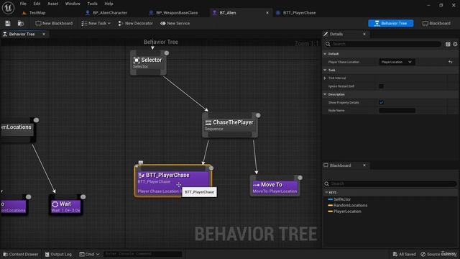460x259 pixels.
Task: Switch to BTT_PlayerChase tab
Action: click(299, 13)
